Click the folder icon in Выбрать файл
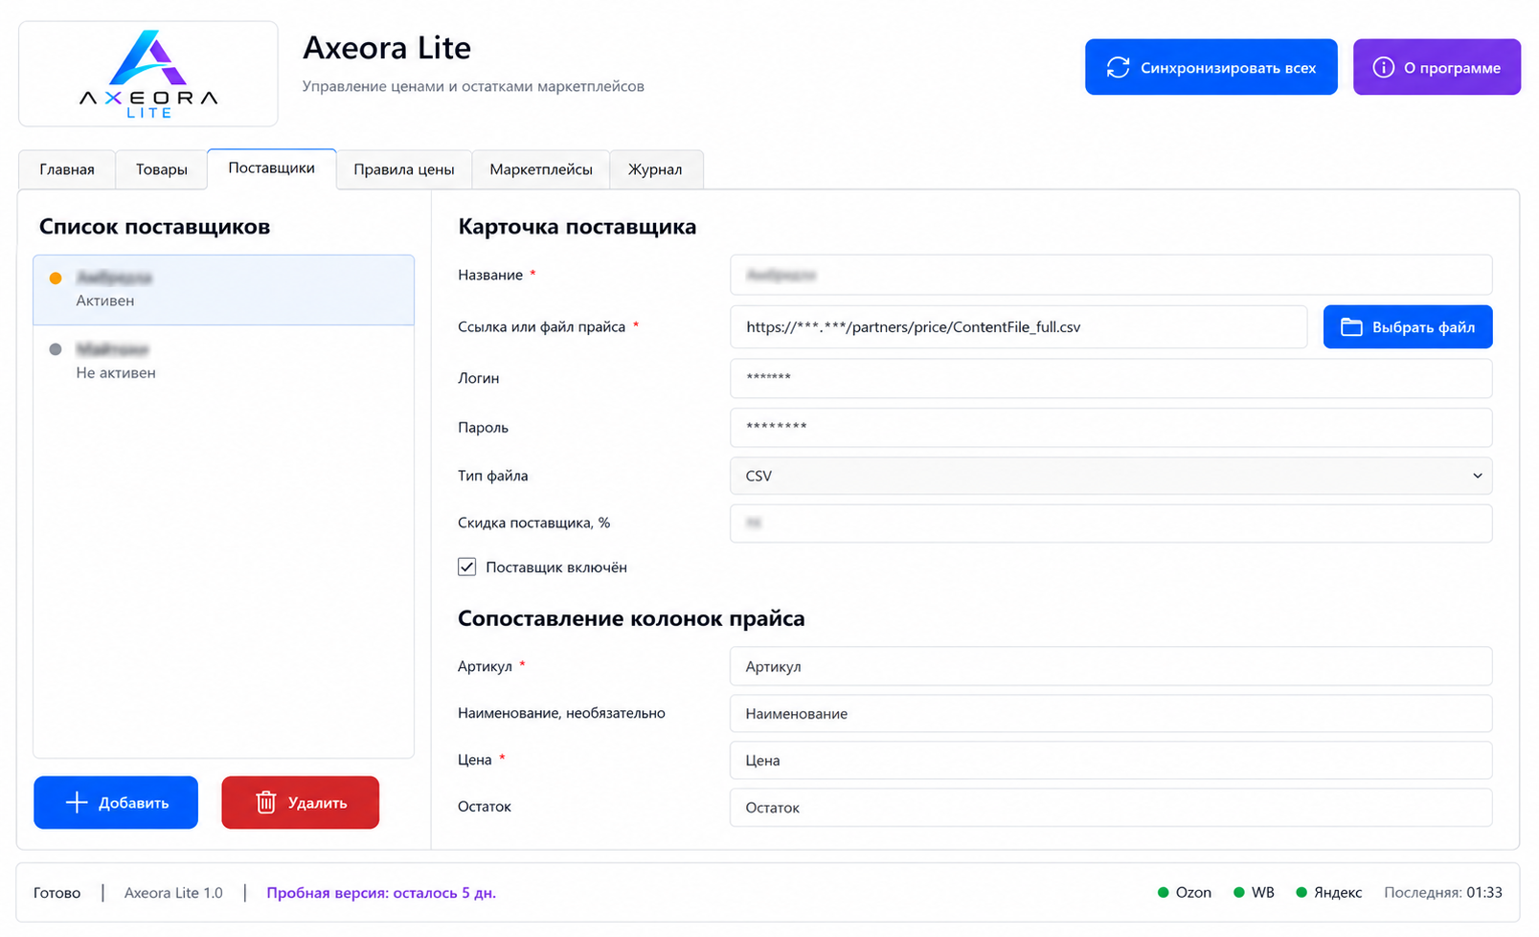1539x937 pixels. click(1351, 327)
